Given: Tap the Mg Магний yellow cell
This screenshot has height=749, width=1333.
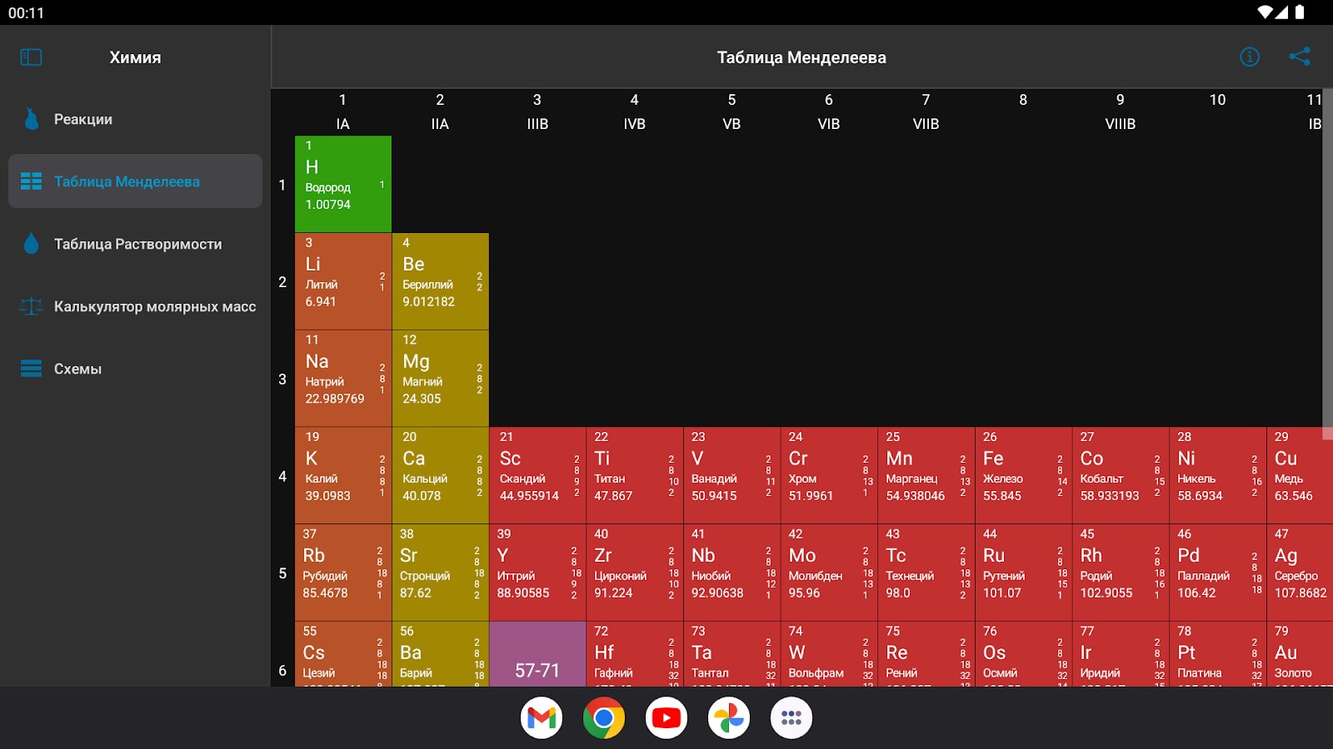Looking at the screenshot, I should [x=440, y=379].
